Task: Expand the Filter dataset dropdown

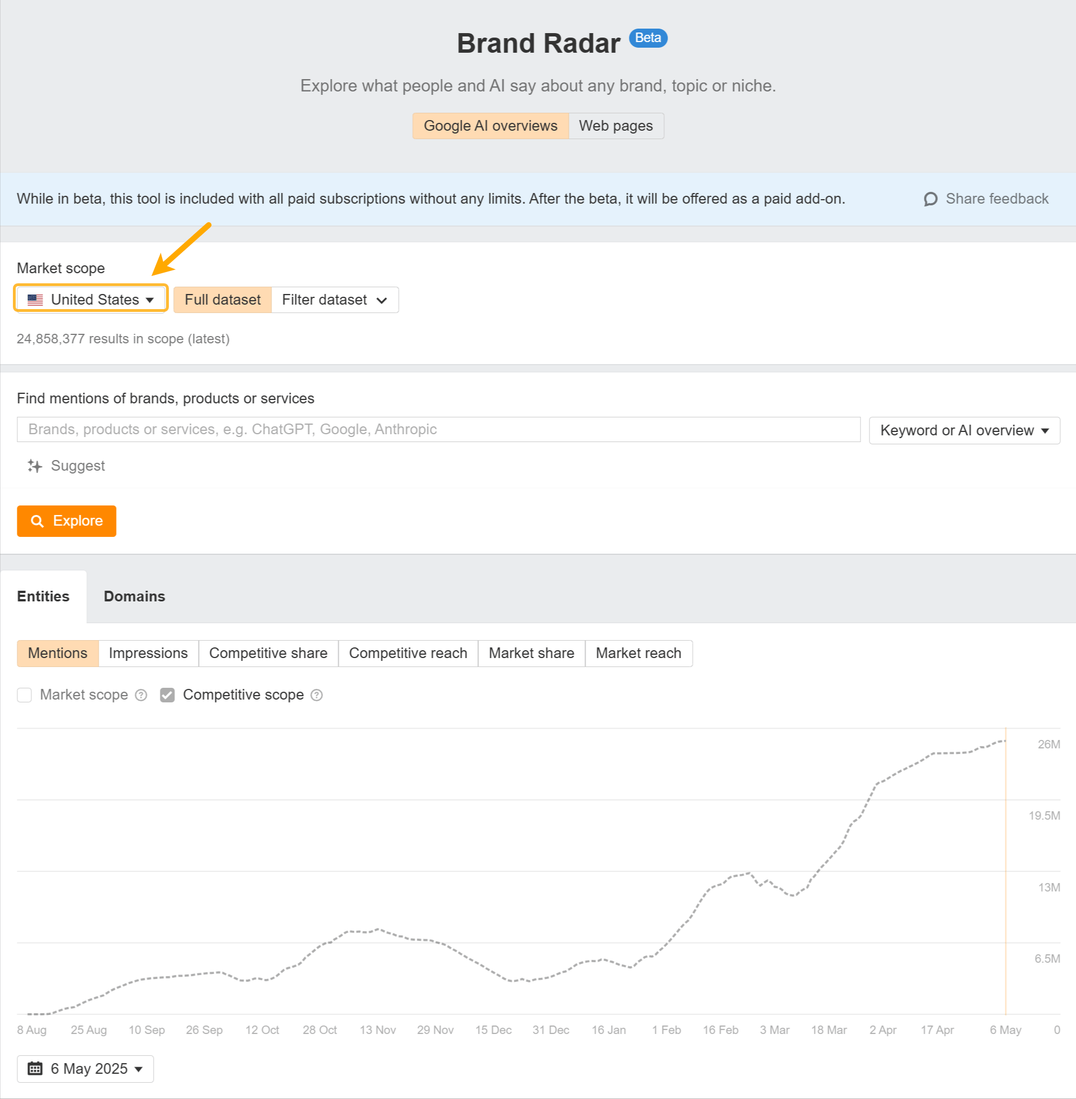Action: coord(334,300)
